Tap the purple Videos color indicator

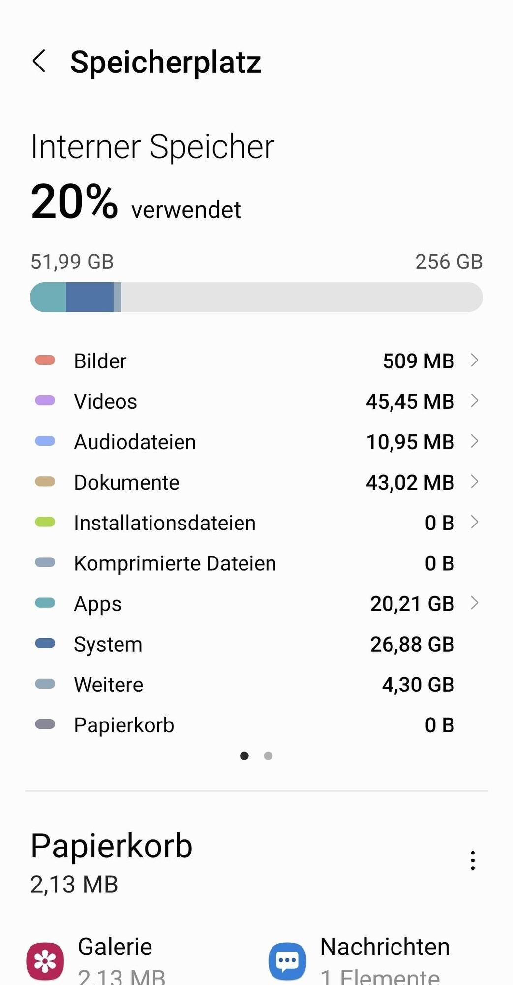45,400
